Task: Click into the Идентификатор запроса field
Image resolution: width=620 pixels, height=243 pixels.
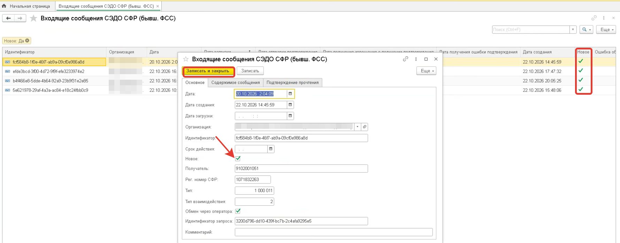Action: 301,221
